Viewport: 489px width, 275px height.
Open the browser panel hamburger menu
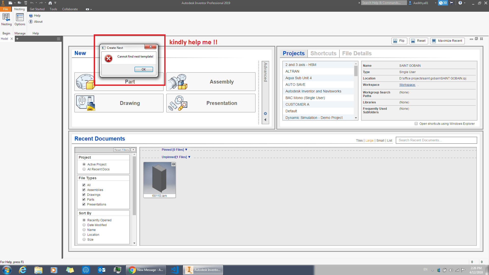coord(59,39)
